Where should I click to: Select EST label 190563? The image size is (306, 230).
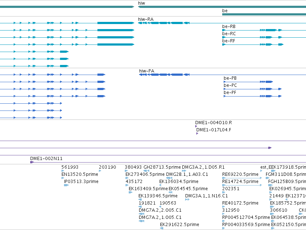(168, 203)
